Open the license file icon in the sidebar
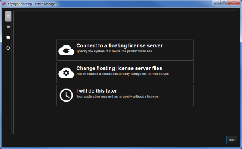Viewport: 242px width, 149px height. [x=8, y=37]
